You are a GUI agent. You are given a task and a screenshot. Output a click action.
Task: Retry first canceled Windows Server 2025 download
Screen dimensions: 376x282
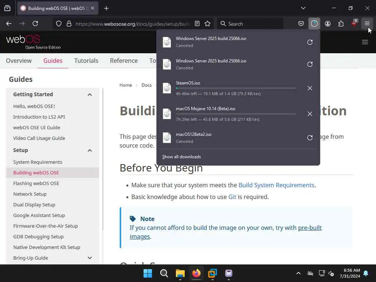(x=310, y=42)
